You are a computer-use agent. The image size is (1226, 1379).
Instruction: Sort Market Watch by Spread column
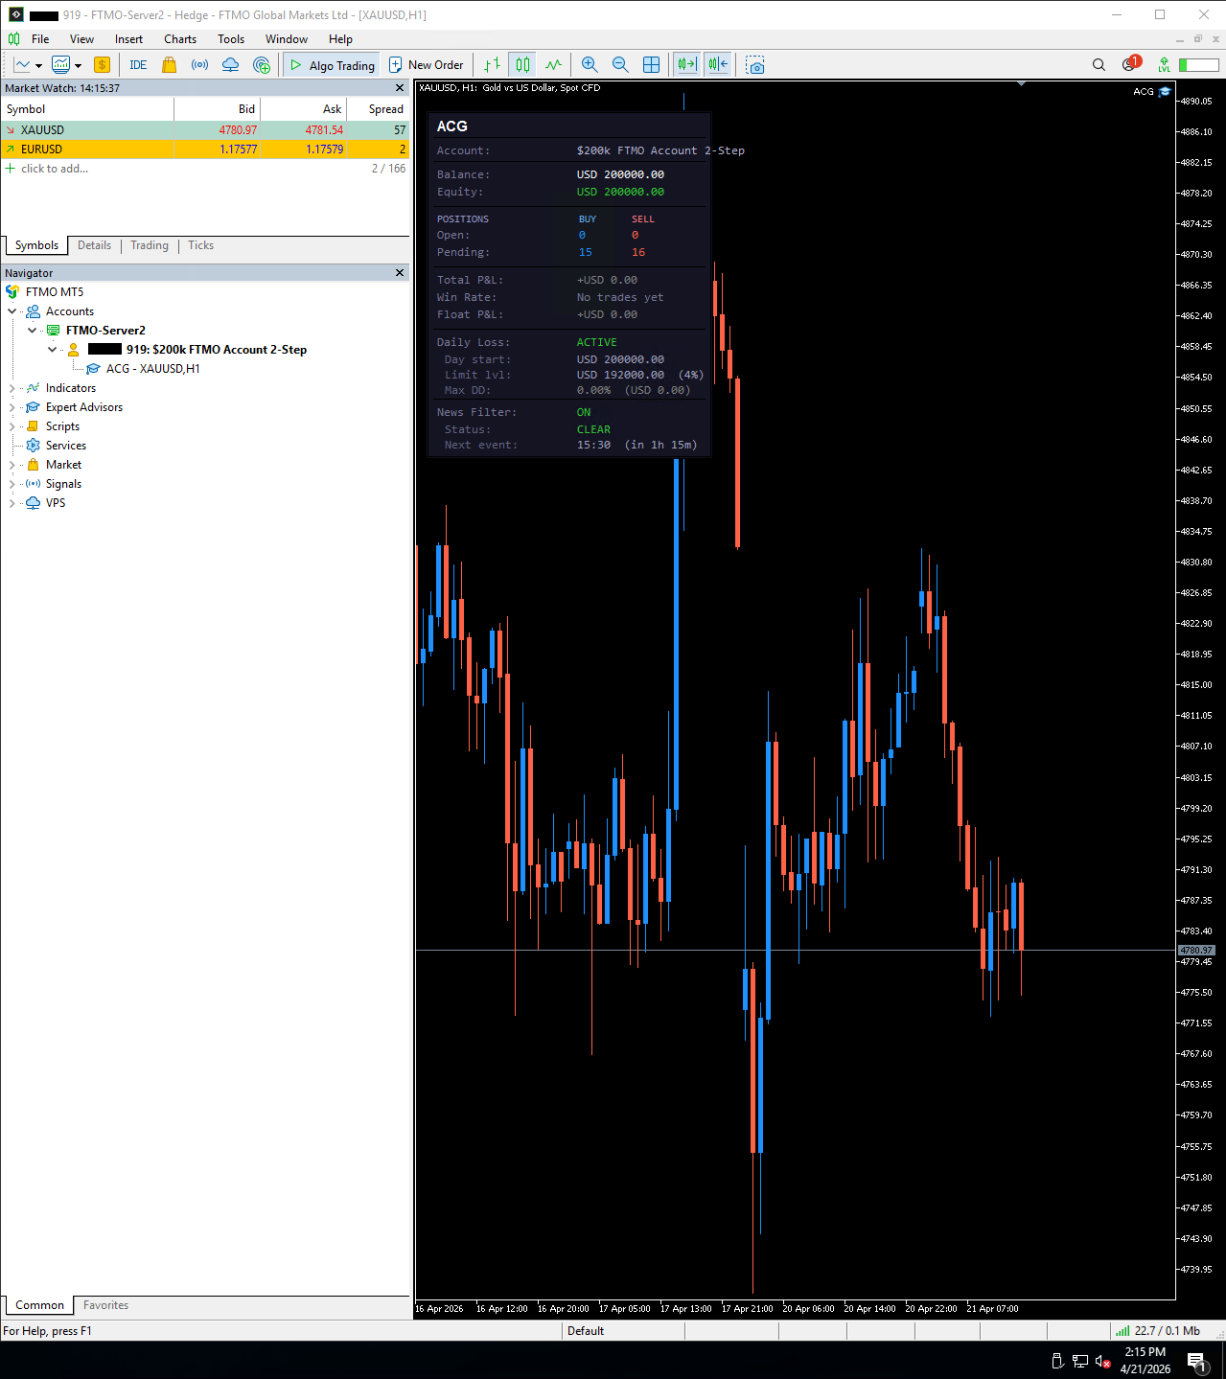coord(377,109)
